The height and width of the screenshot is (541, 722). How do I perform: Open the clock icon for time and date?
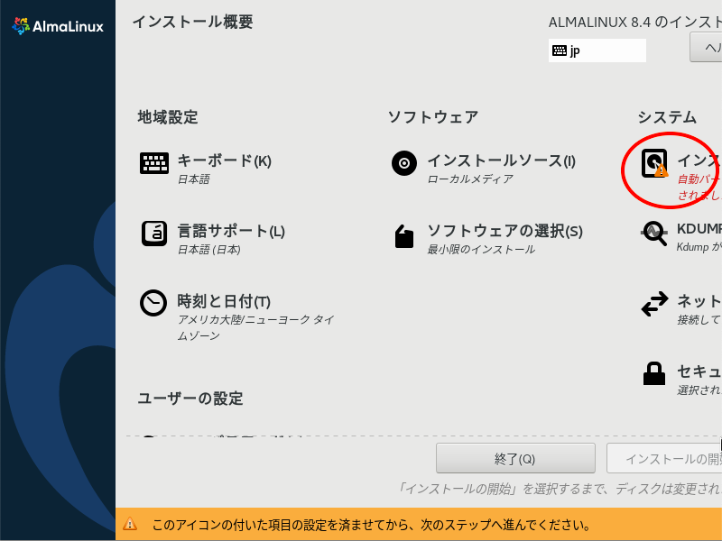click(x=153, y=303)
